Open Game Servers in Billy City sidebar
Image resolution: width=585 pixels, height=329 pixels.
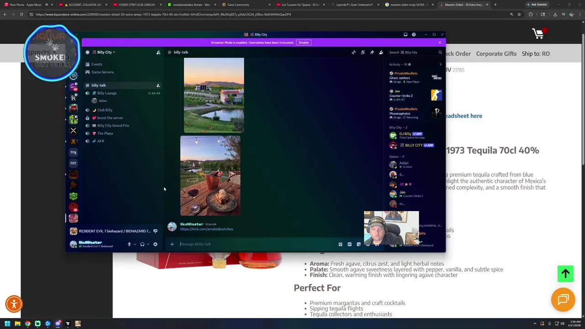[102, 72]
